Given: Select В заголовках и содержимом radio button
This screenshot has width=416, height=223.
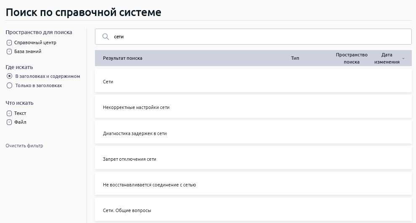Looking at the screenshot, I should pyautogui.click(x=9, y=76).
